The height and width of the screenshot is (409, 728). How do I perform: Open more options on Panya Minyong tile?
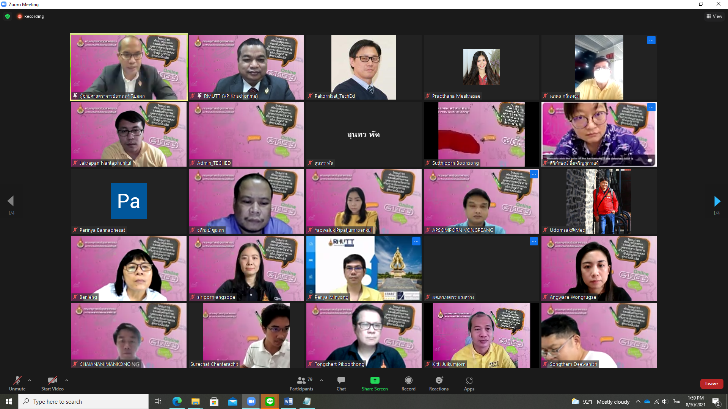(x=416, y=241)
